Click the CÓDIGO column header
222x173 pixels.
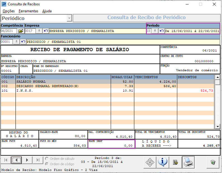click(8, 77)
